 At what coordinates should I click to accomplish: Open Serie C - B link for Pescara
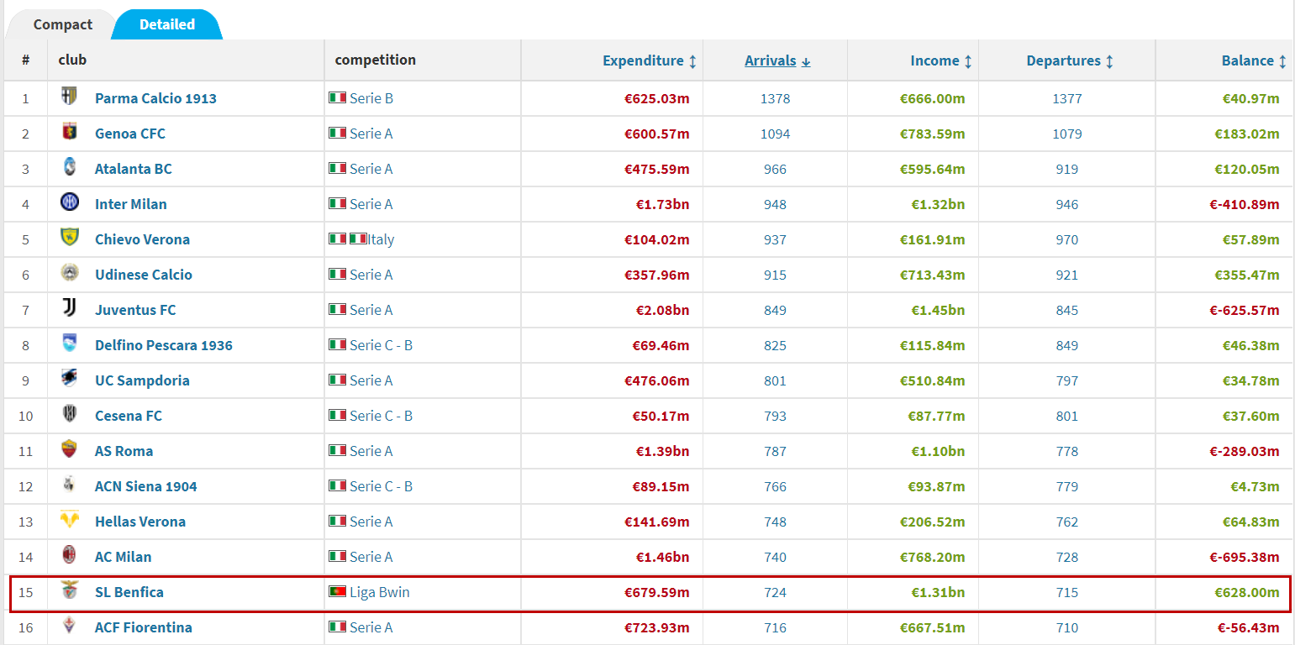click(x=382, y=345)
